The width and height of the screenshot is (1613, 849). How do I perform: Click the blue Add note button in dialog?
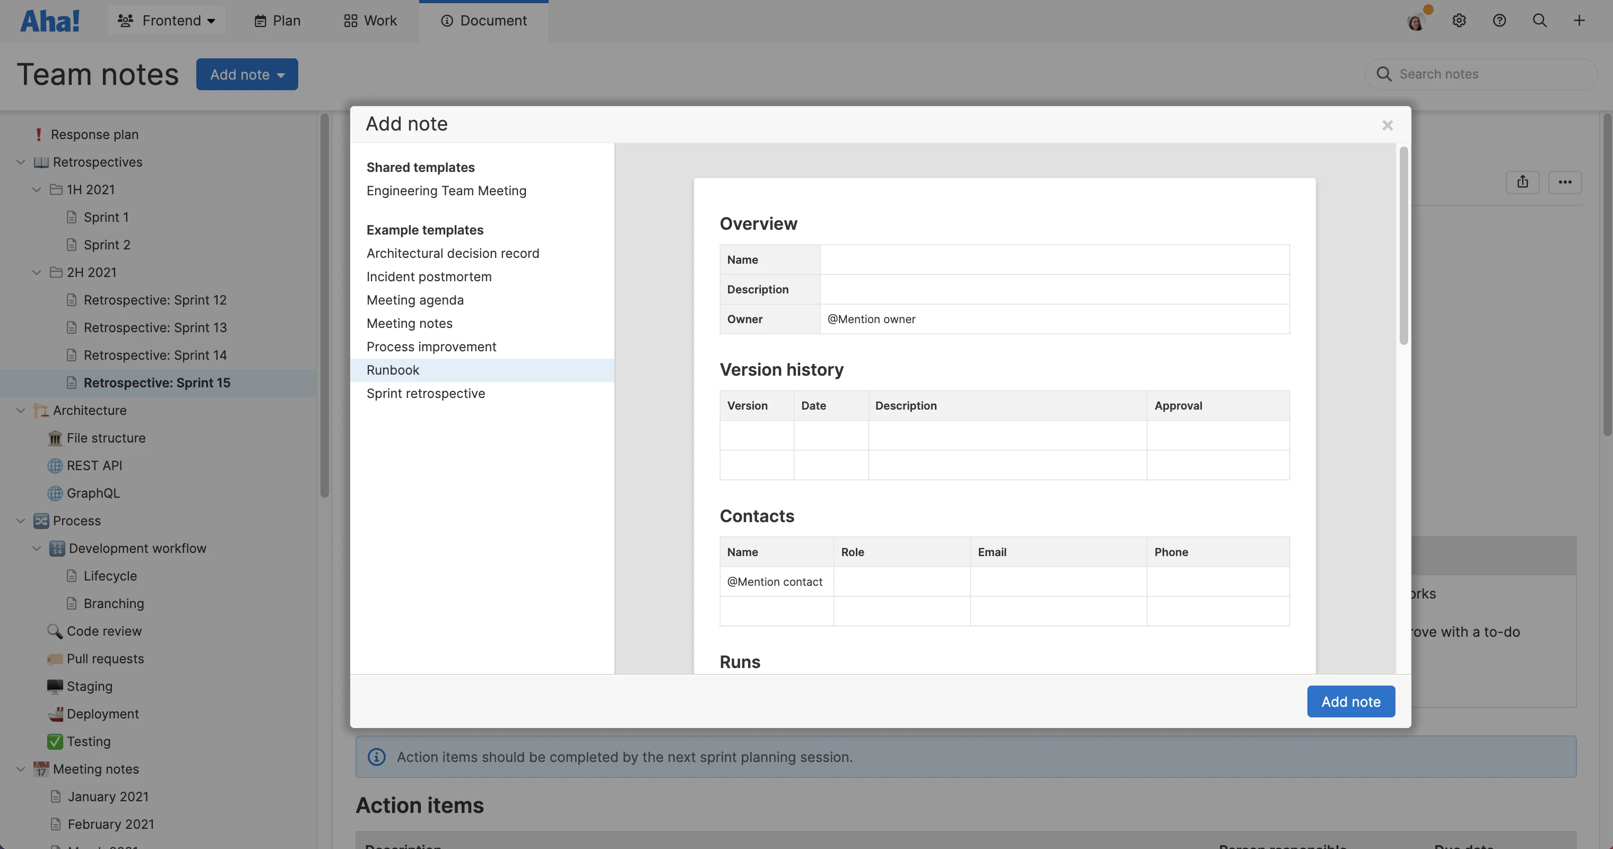point(1351,701)
